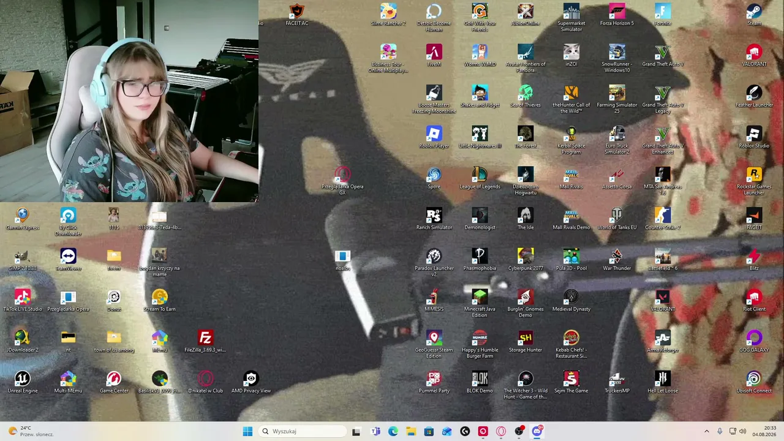Click the Worms W.M.D icon
The width and height of the screenshot is (784, 441).
pyautogui.click(x=480, y=56)
